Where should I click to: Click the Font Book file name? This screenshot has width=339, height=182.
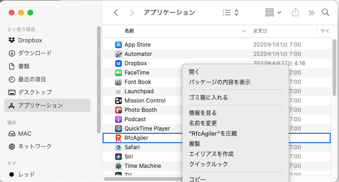pos(138,82)
